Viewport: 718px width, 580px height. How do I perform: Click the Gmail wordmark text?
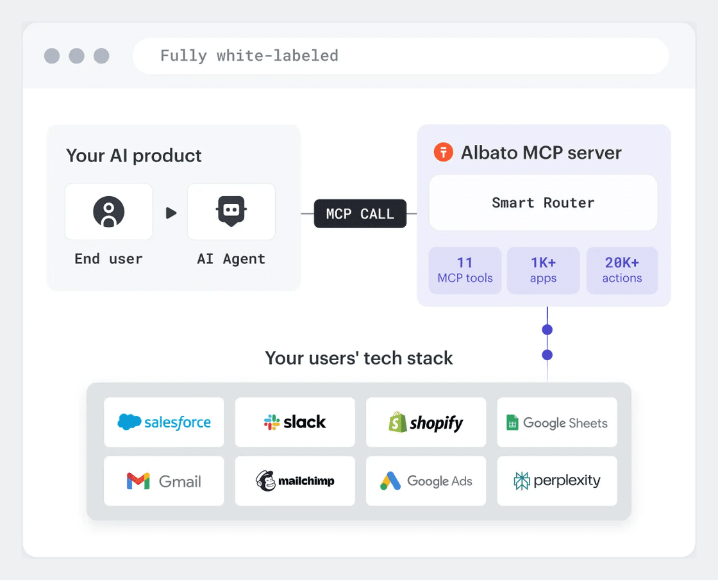(180, 481)
